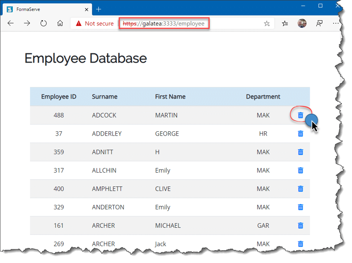Delete ARCHER MICHAEL using trash icon
The width and height of the screenshot is (352, 263).
pyautogui.click(x=300, y=226)
